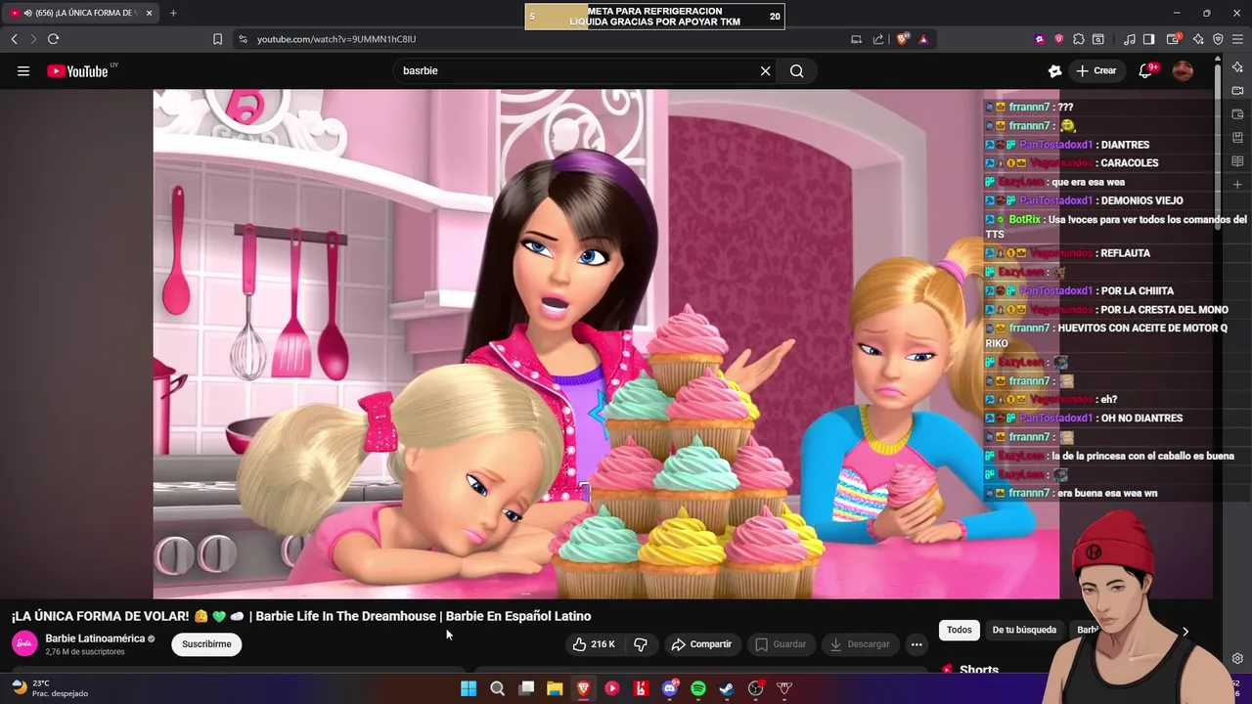Open Leo AI sparkle in the toolbar

[1198, 39]
